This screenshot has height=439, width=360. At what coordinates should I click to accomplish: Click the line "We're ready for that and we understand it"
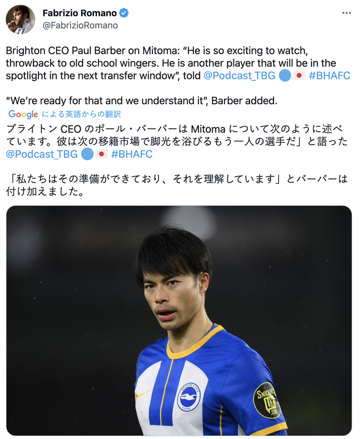coord(141,101)
